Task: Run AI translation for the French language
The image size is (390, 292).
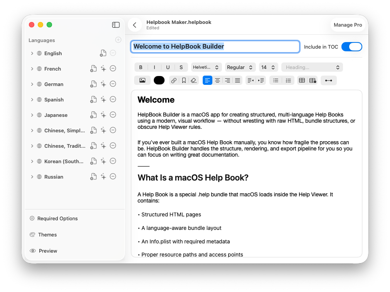Action: pos(103,68)
